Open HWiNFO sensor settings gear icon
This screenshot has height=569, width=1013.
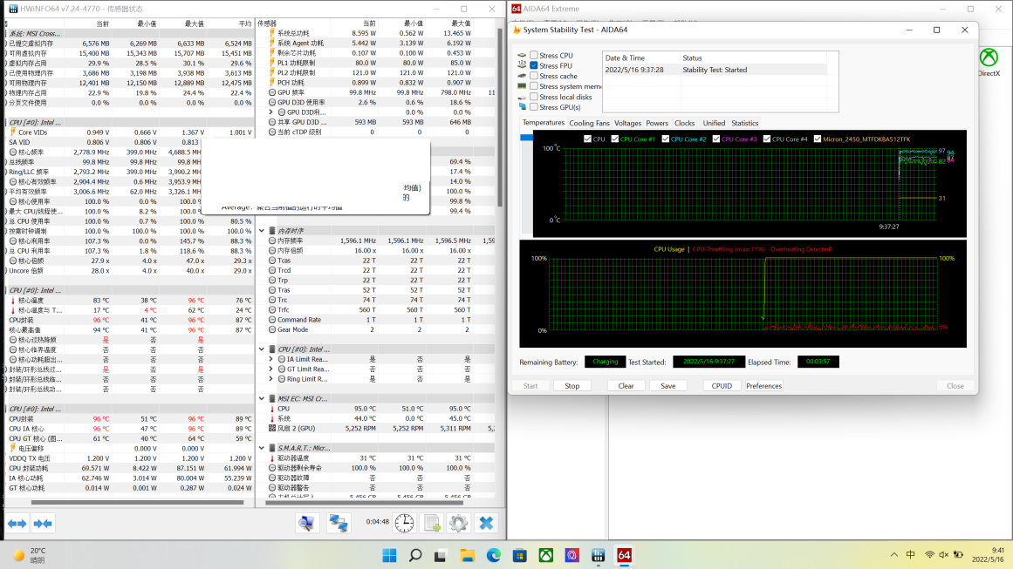tap(458, 523)
